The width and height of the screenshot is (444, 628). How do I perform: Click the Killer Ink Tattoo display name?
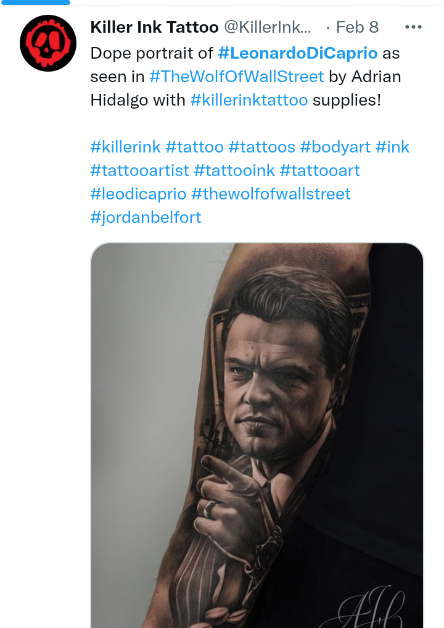154,27
